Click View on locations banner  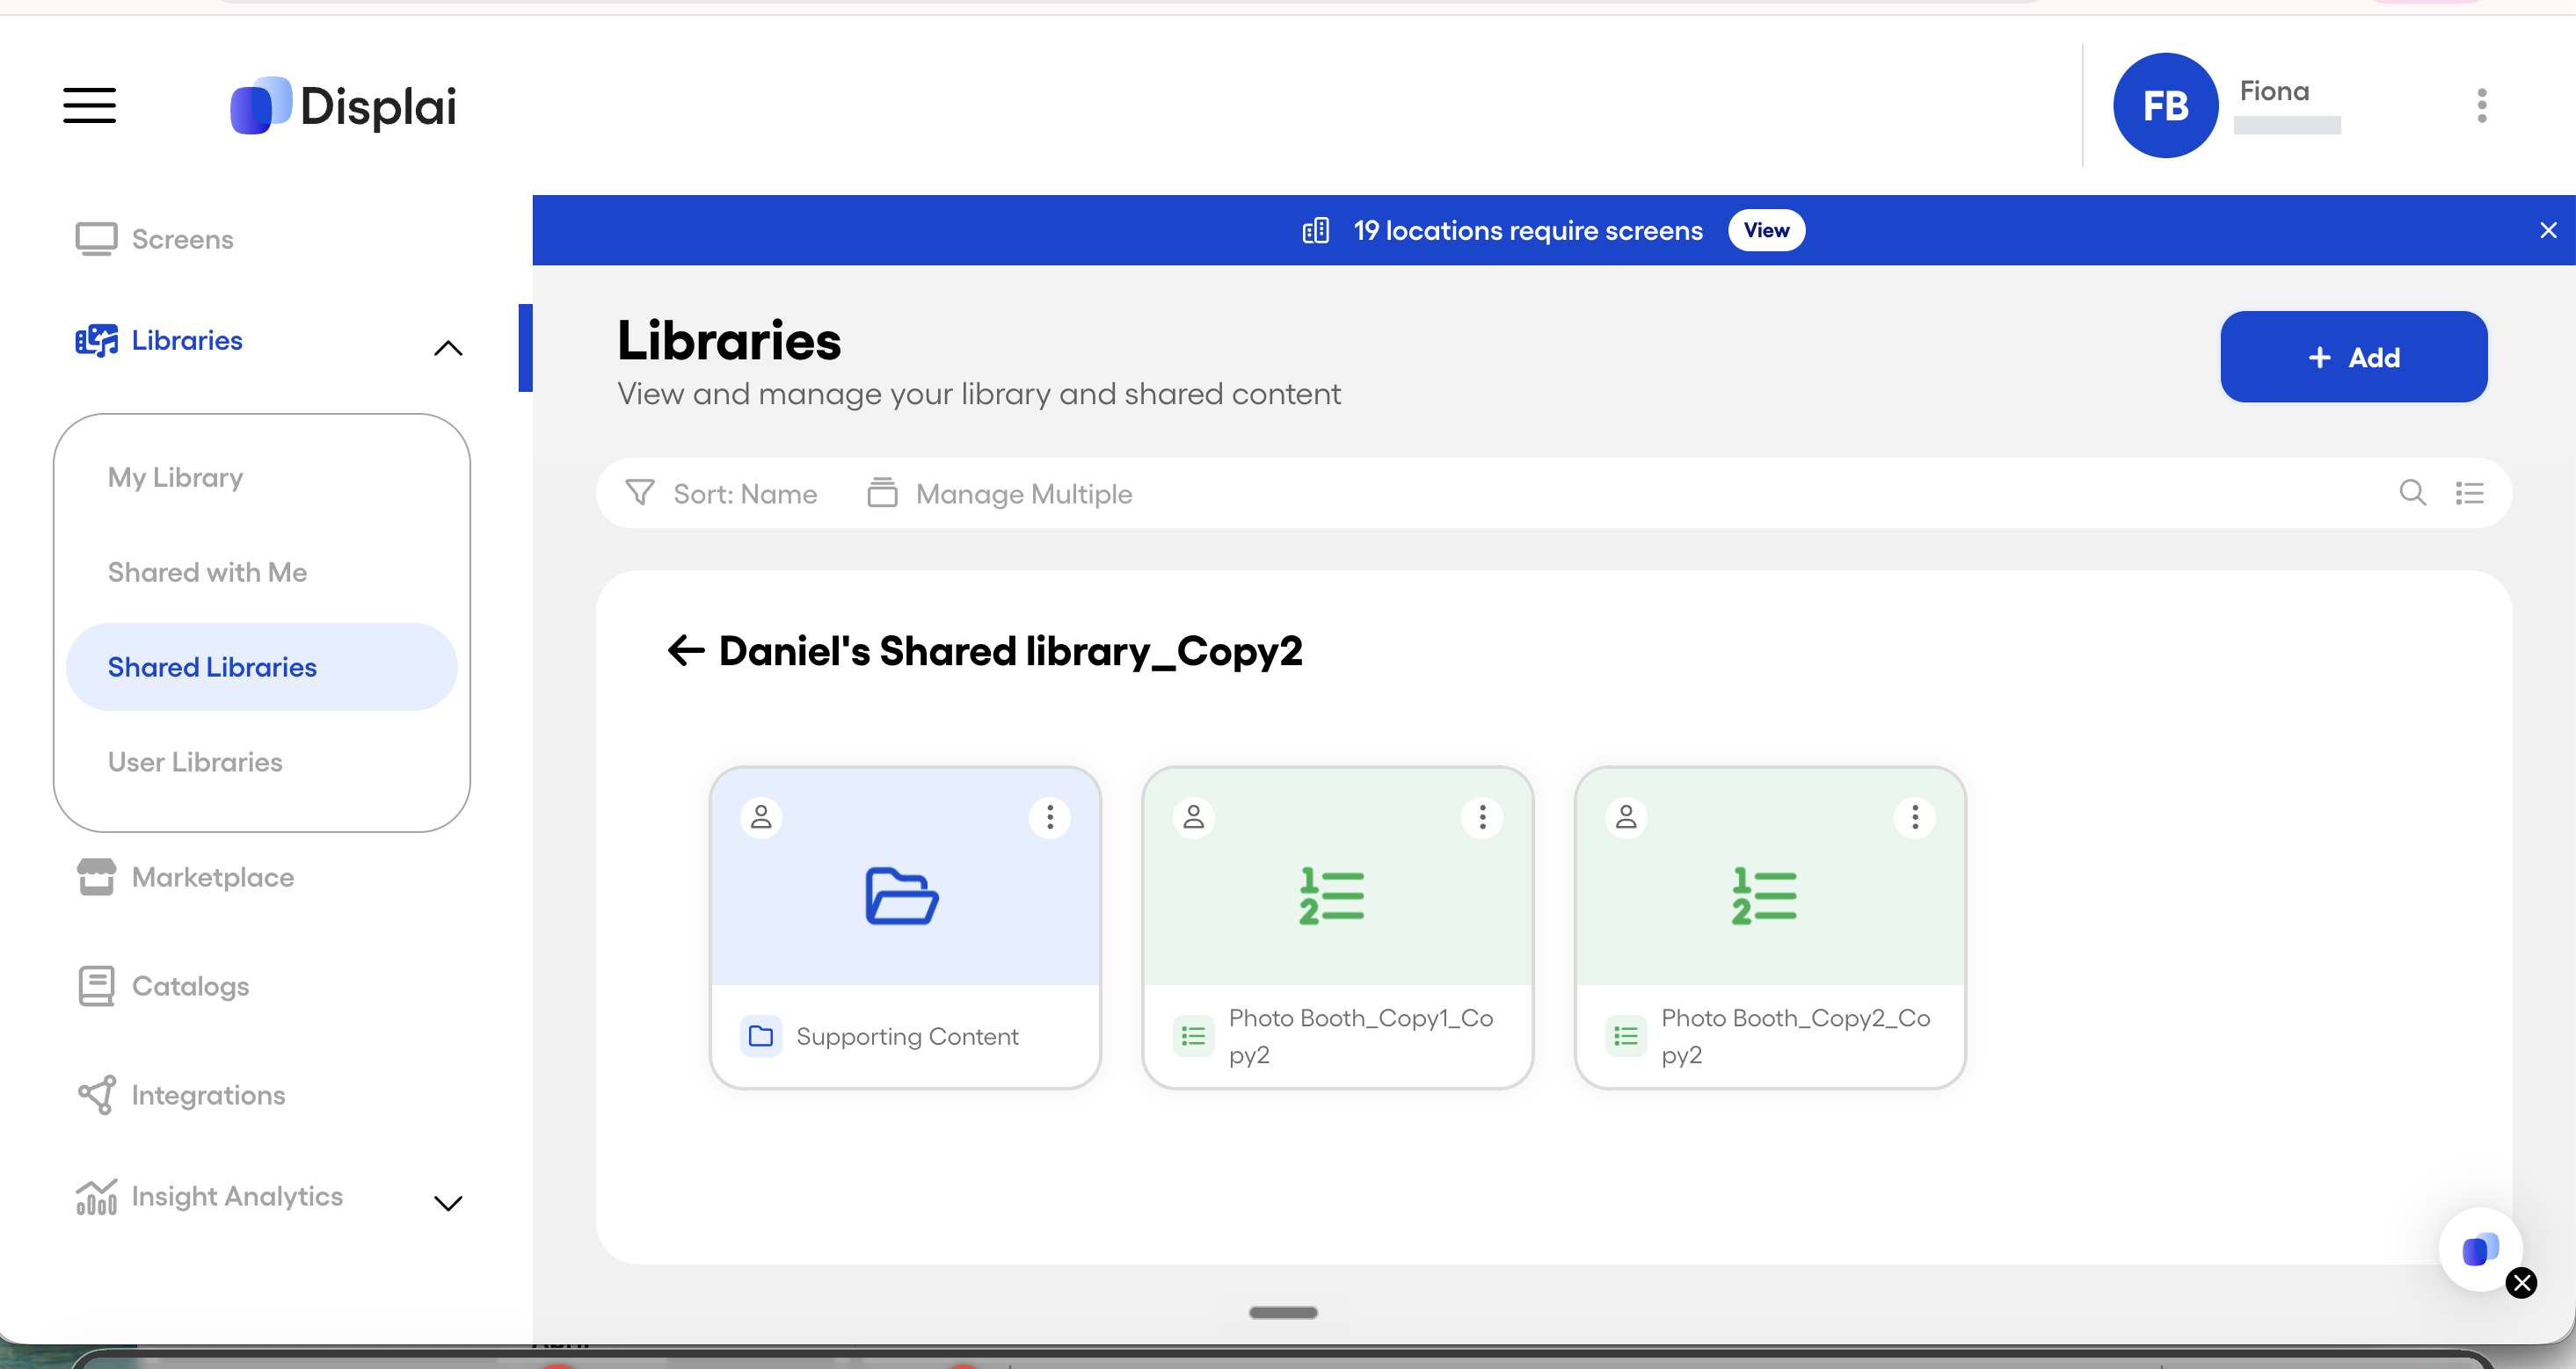point(1766,230)
